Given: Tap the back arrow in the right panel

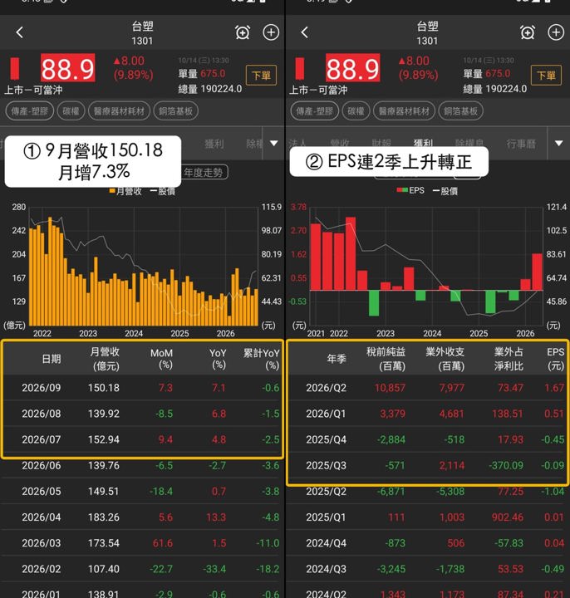Looking at the screenshot, I should pyautogui.click(x=304, y=32).
